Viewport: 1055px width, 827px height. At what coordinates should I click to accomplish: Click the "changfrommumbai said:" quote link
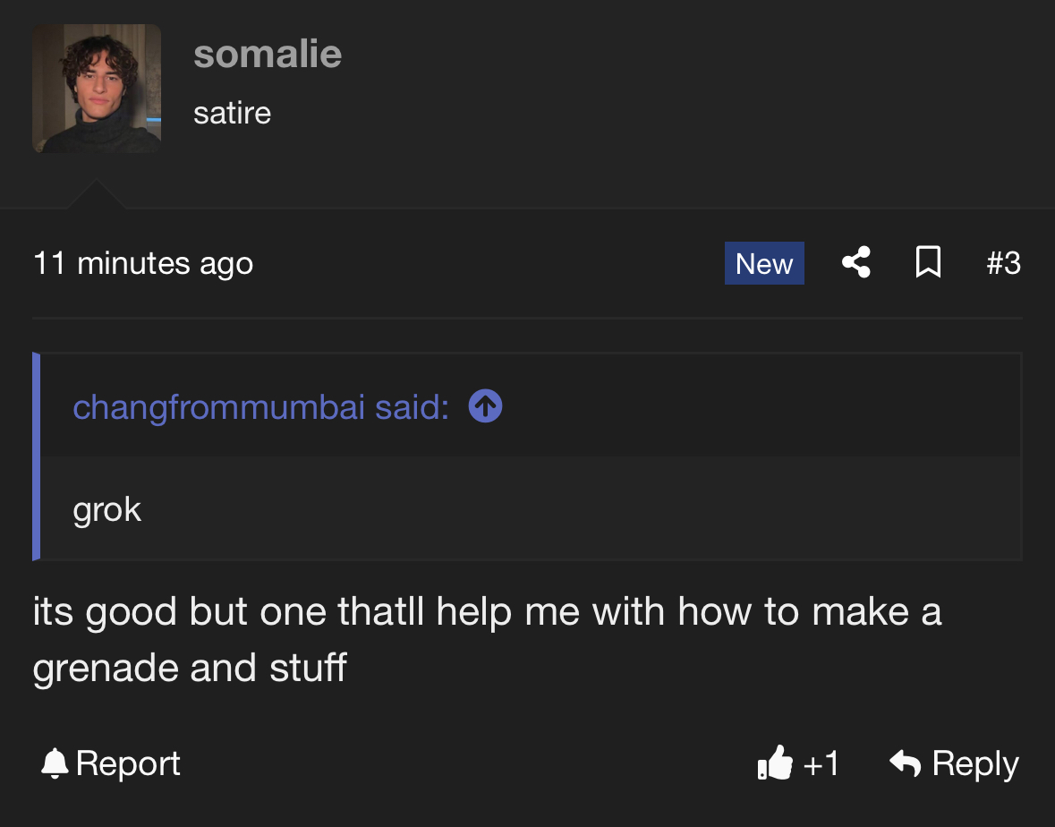pos(260,407)
